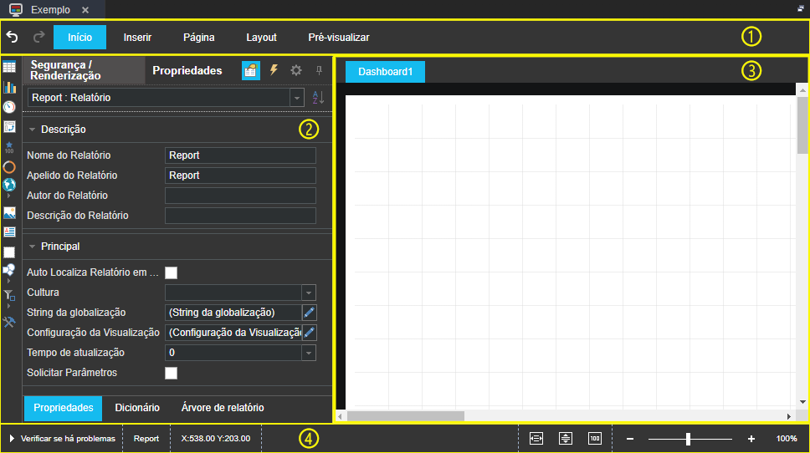Image resolution: width=810 pixels, height=453 pixels.
Task: Set zoom to 100% icon
Action: pyautogui.click(x=595, y=439)
